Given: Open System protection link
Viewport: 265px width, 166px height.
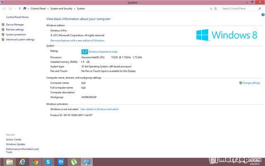Looking at the screenshot, I should click(x=16, y=34).
